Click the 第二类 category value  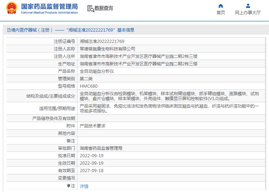tap(86, 79)
